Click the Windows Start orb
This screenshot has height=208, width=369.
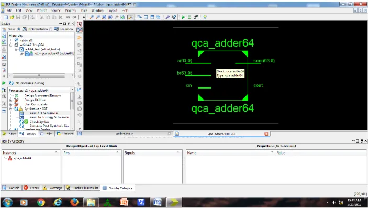[x=7, y=202]
